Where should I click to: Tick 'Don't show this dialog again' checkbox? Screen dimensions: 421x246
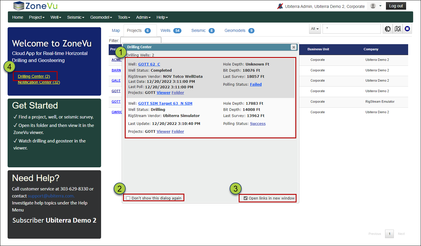(128, 198)
